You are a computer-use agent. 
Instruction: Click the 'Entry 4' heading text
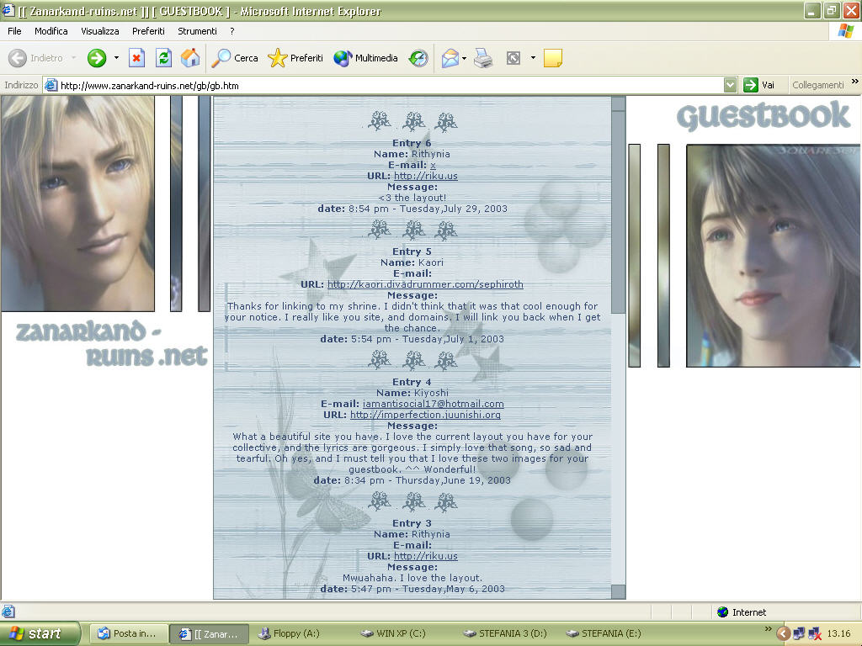[x=412, y=382]
